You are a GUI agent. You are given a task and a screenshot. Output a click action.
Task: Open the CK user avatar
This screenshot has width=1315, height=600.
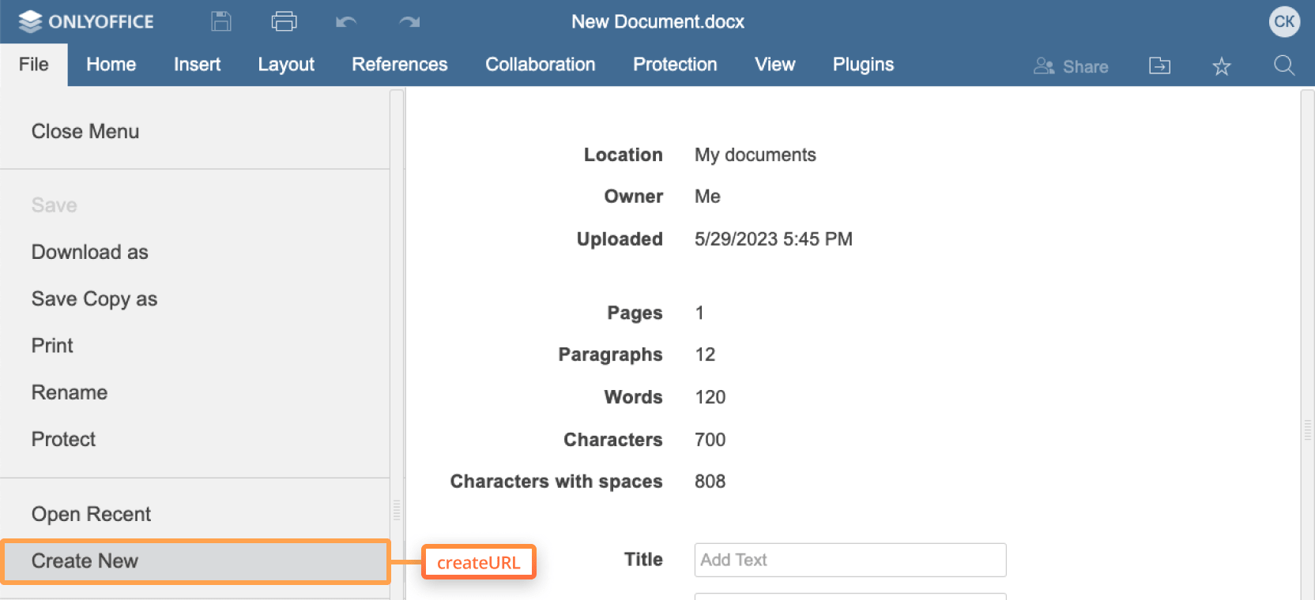tap(1284, 21)
